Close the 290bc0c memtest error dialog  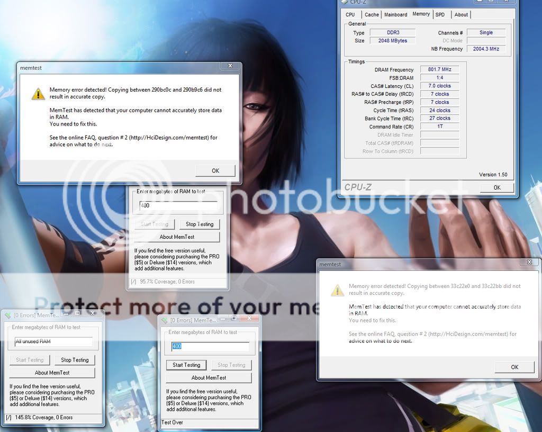pos(230,66)
